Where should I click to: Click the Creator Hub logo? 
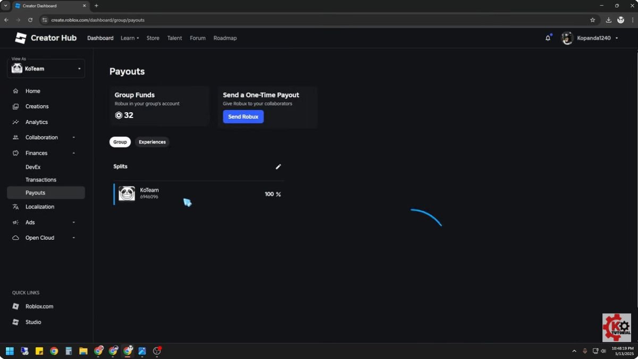(46, 38)
